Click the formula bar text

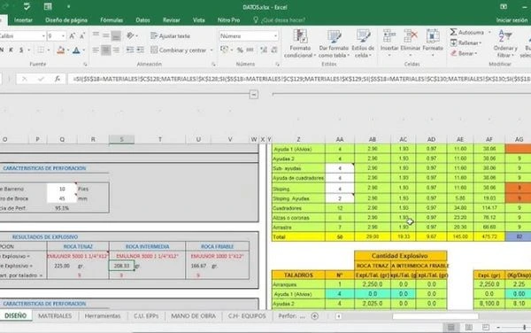coord(299,79)
